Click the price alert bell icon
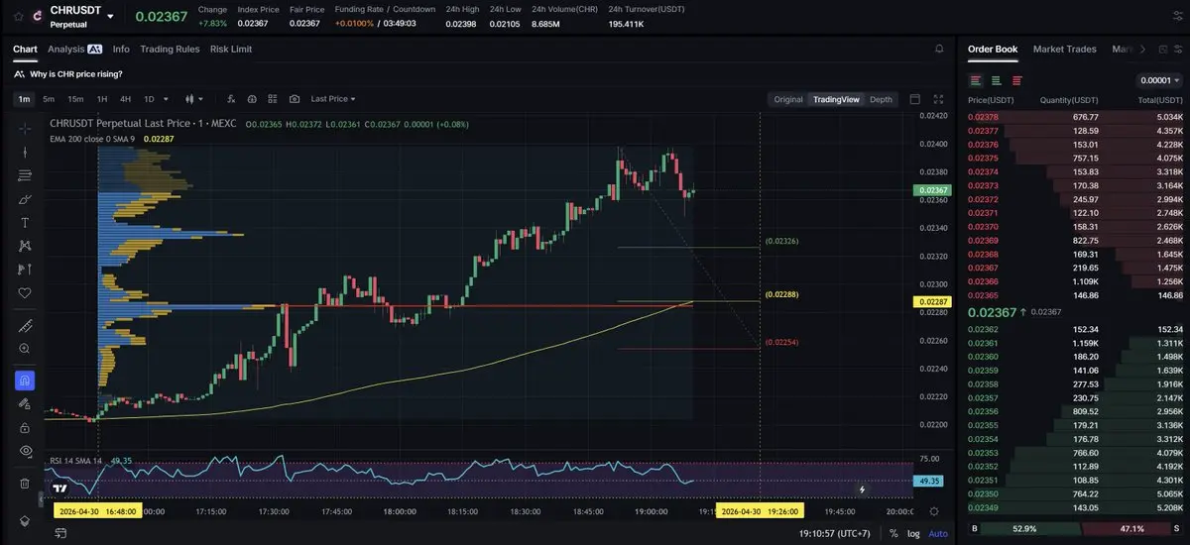The image size is (1190, 545). point(939,49)
